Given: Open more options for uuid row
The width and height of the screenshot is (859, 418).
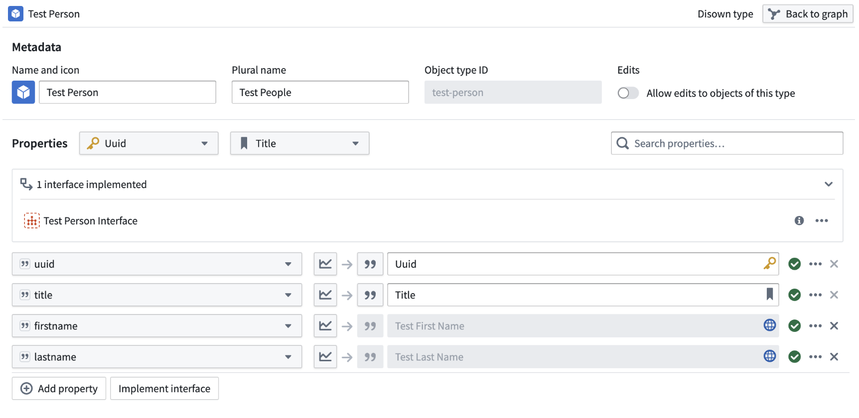Looking at the screenshot, I should [x=815, y=264].
